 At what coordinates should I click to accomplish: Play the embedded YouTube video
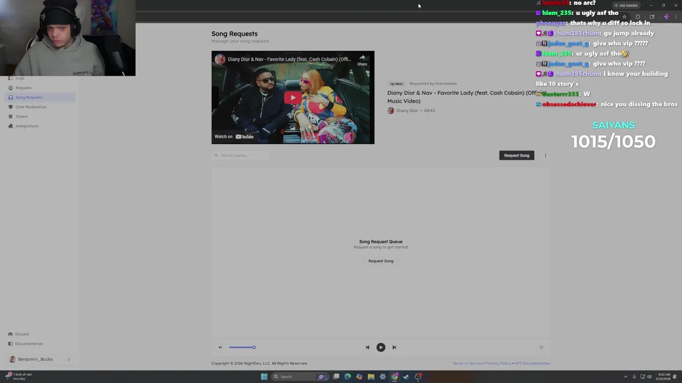point(293,97)
